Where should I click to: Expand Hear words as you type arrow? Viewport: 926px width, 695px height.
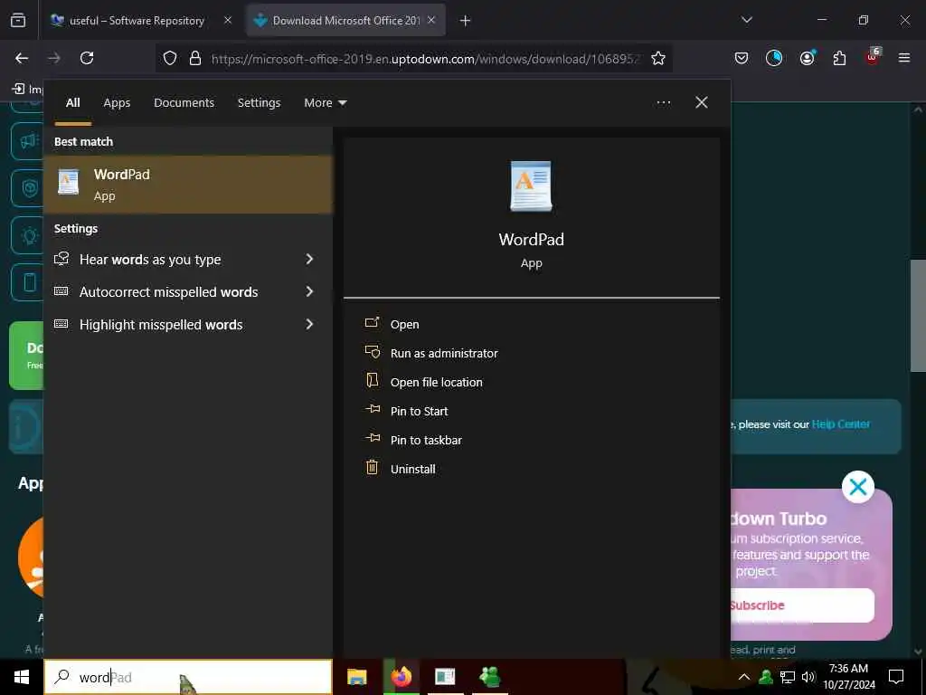click(309, 259)
